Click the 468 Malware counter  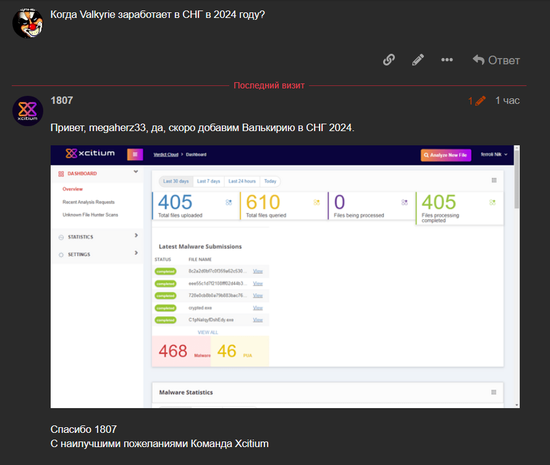tap(181, 351)
